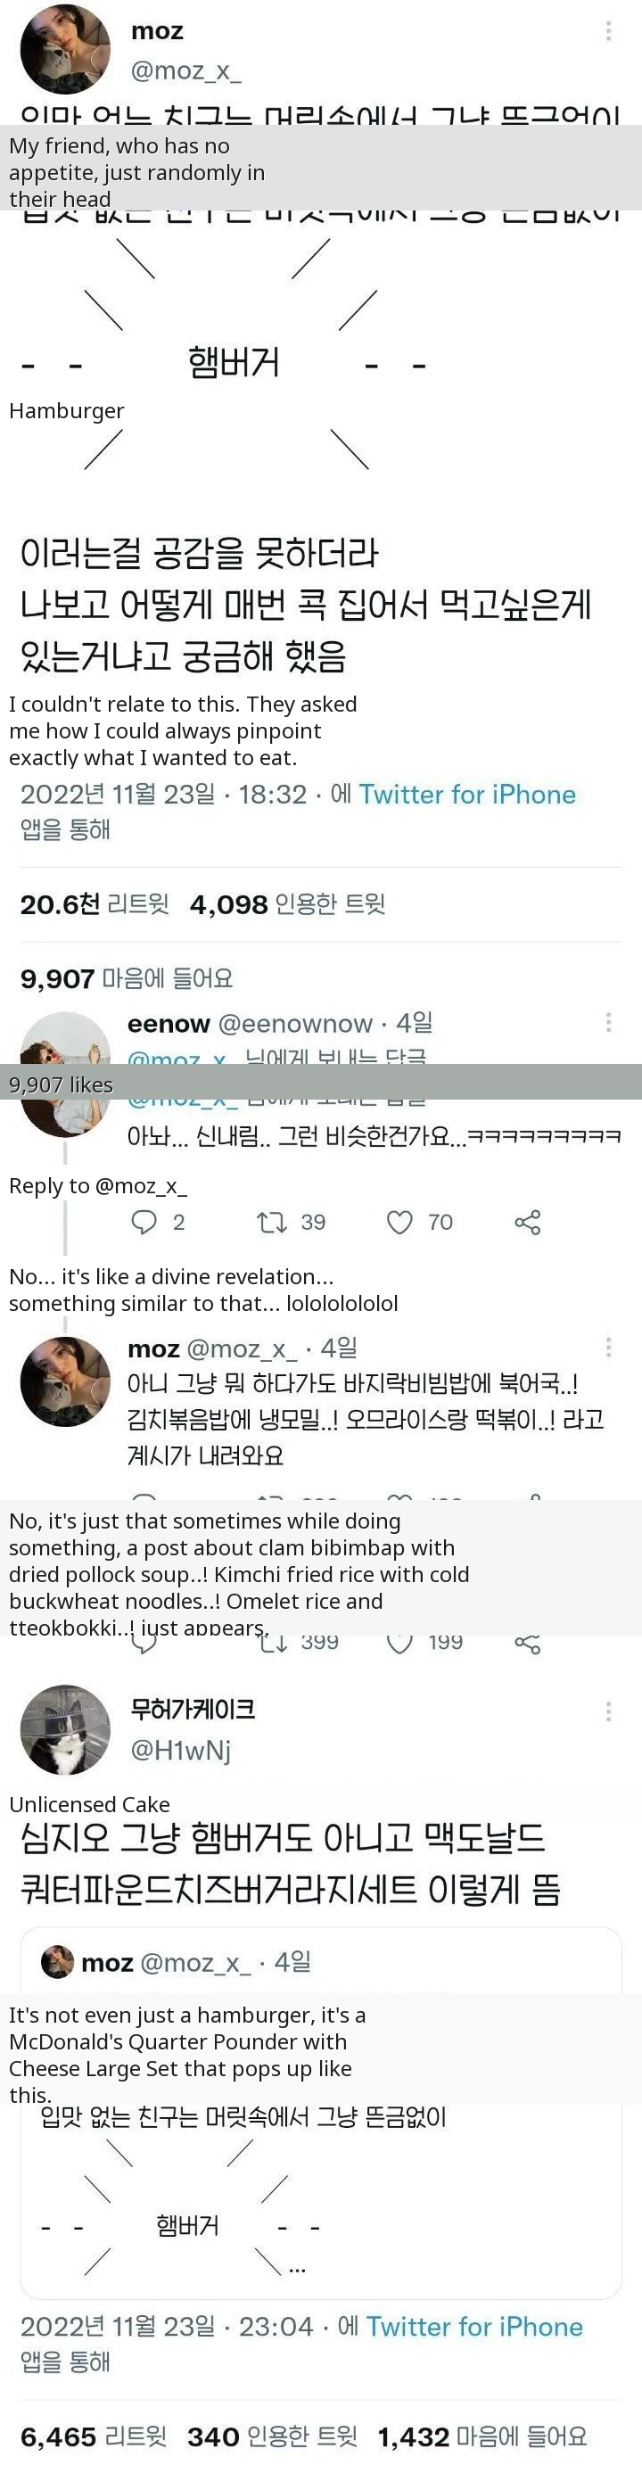Open 1,432 마음에 들어요 likes list
642x2465 pixels.
[x=481, y=2436]
